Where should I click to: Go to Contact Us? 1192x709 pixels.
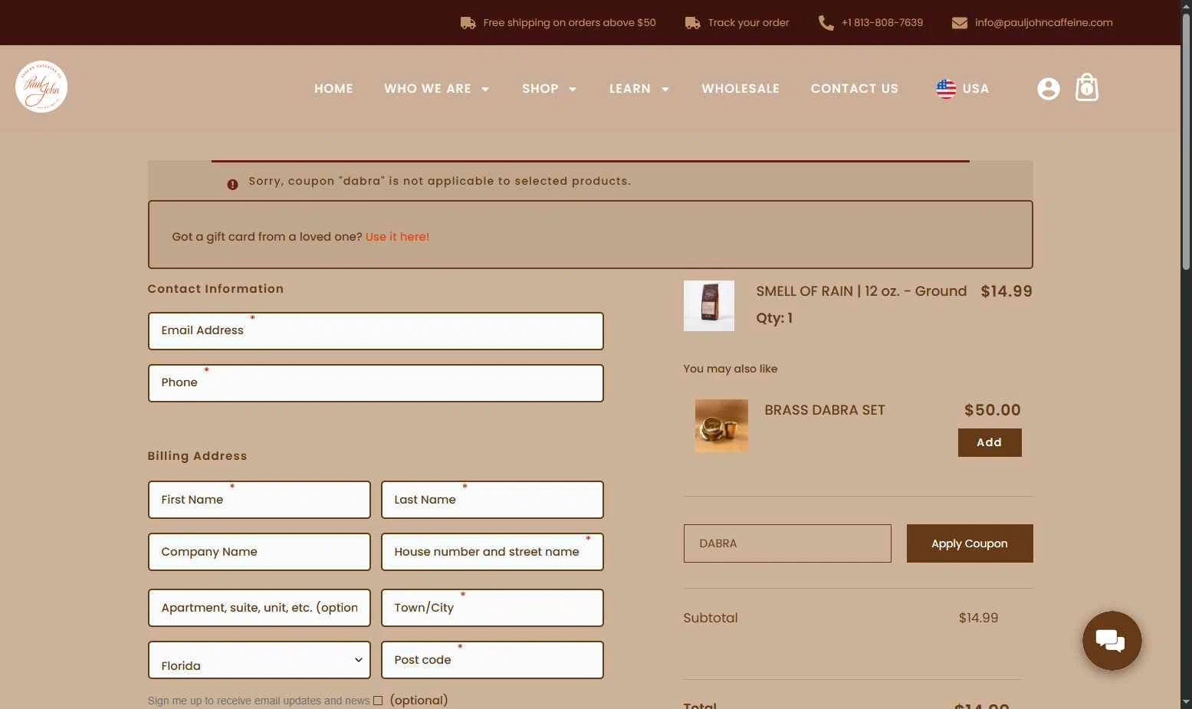tap(855, 89)
